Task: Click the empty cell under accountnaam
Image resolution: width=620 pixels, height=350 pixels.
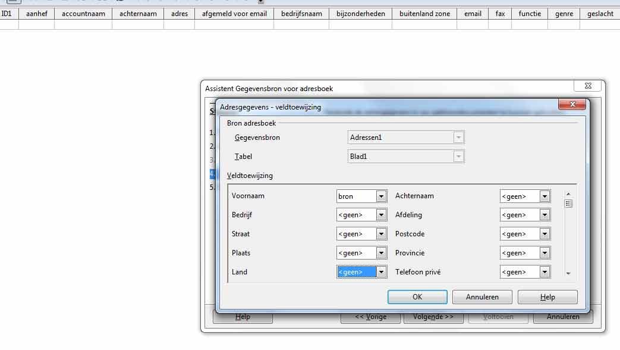Action: click(x=83, y=24)
